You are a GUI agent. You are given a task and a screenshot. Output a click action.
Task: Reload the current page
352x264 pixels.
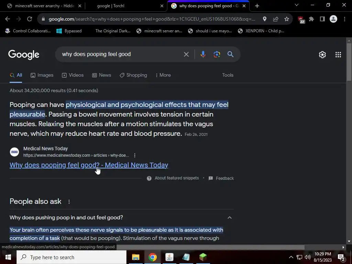point(30,19)
